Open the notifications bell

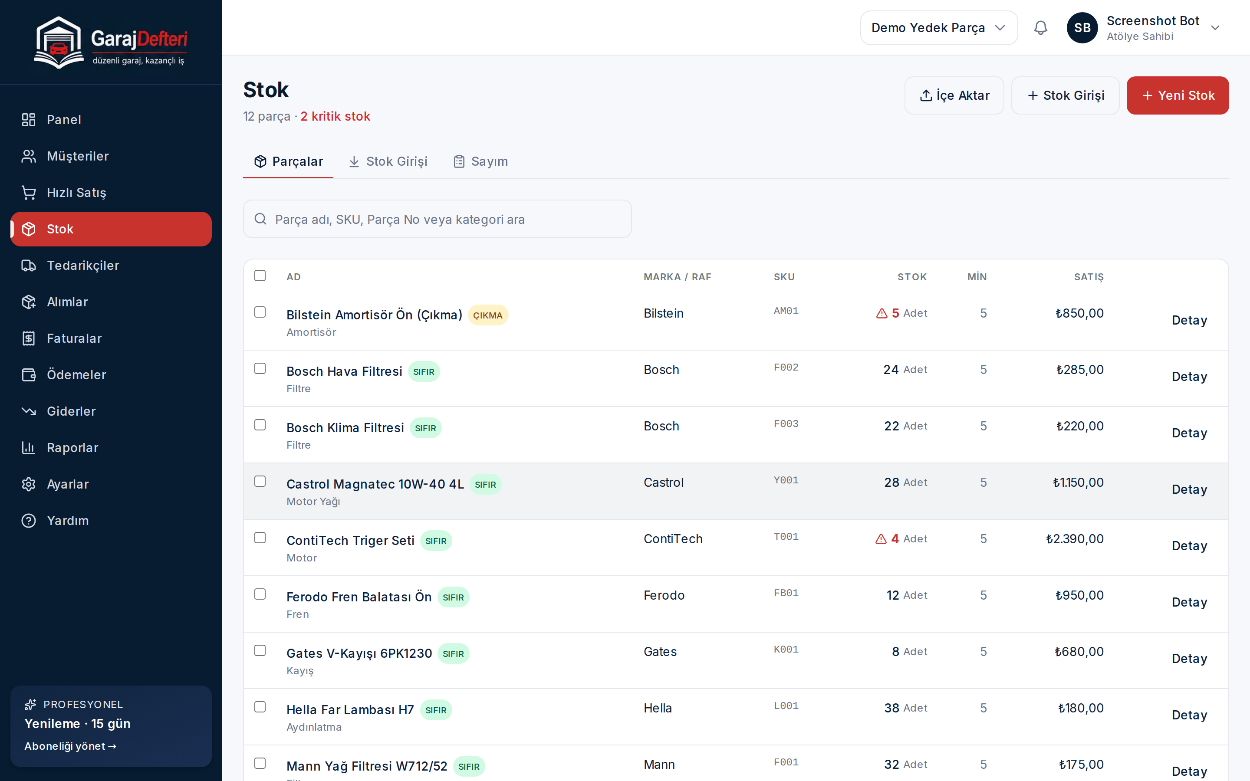[x=1040, y=28]
